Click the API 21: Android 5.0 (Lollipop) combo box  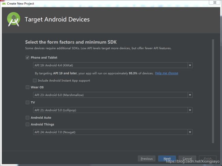[113, 110]
